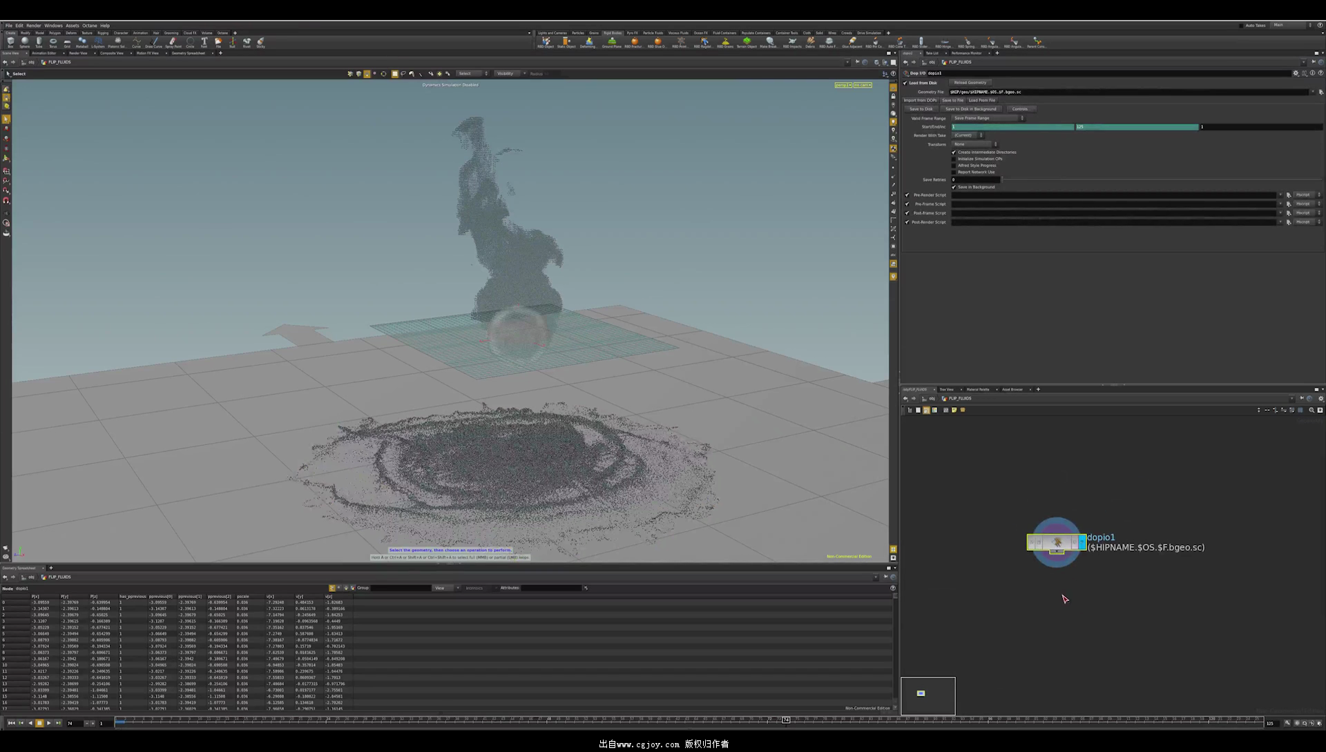Open Pre-Render Script Hscript language dropdown
This screenshot has width=1326, height=752.
pyautogui.click(x=1307, y=195)
